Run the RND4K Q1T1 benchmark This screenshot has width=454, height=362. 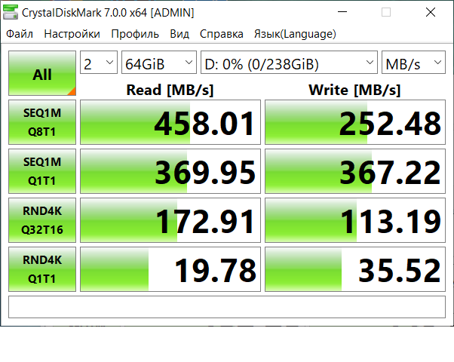[x=42, y=268]
